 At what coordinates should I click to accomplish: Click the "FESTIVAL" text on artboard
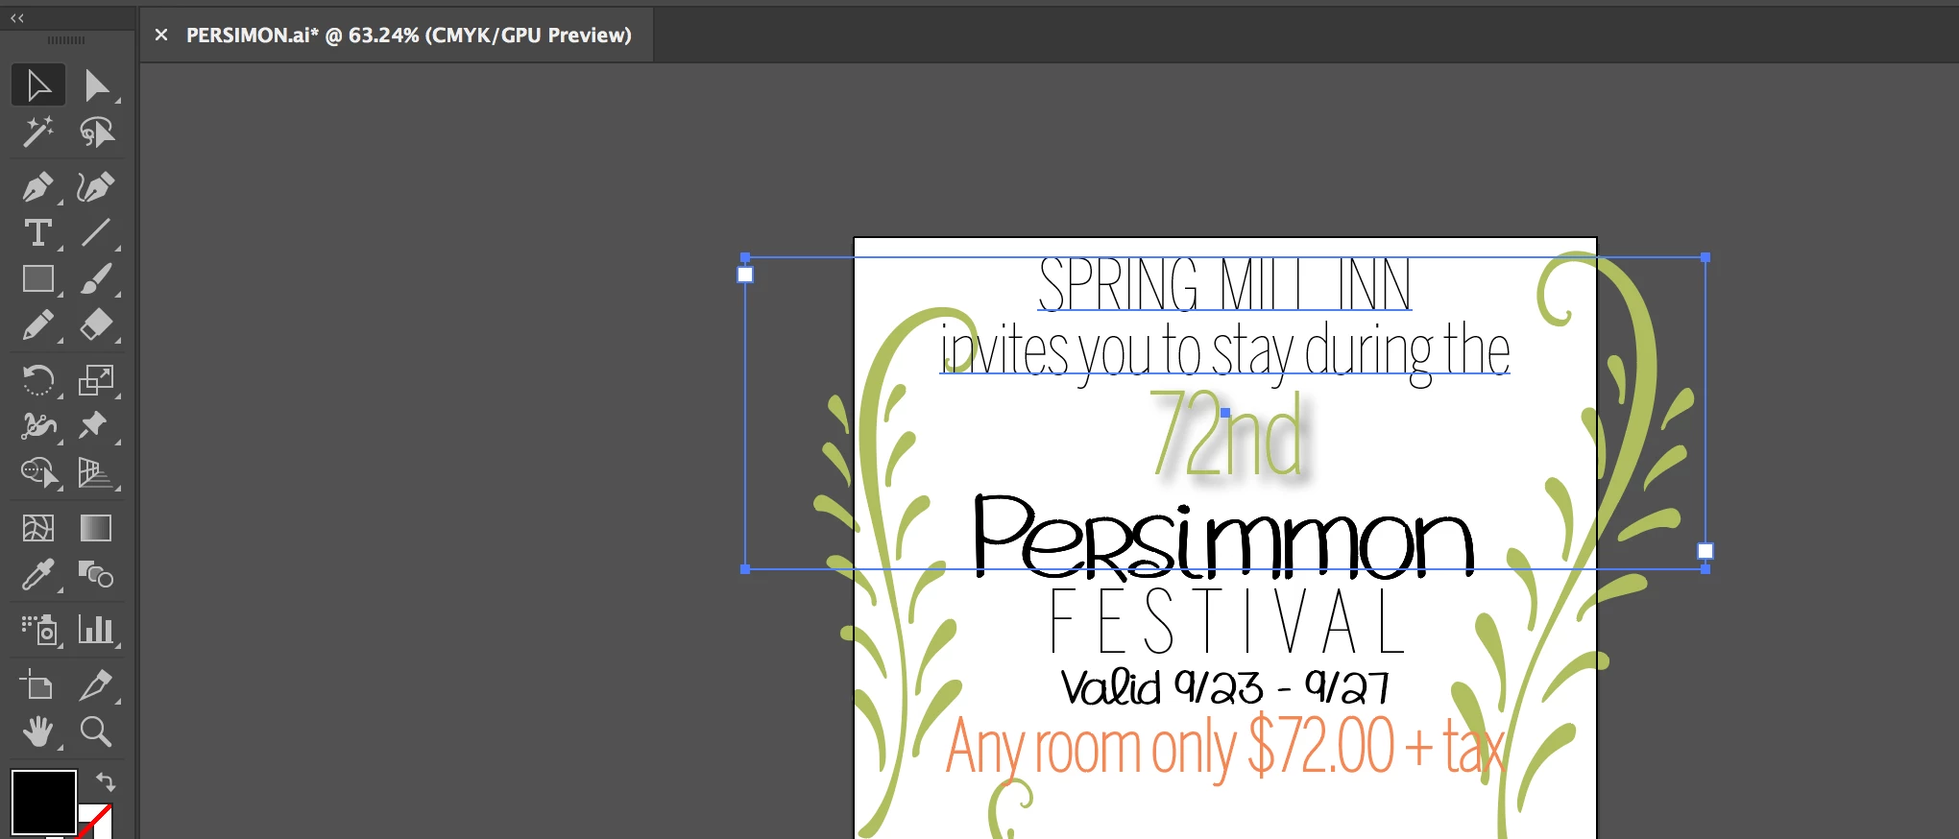click(x=1226, y=621)
